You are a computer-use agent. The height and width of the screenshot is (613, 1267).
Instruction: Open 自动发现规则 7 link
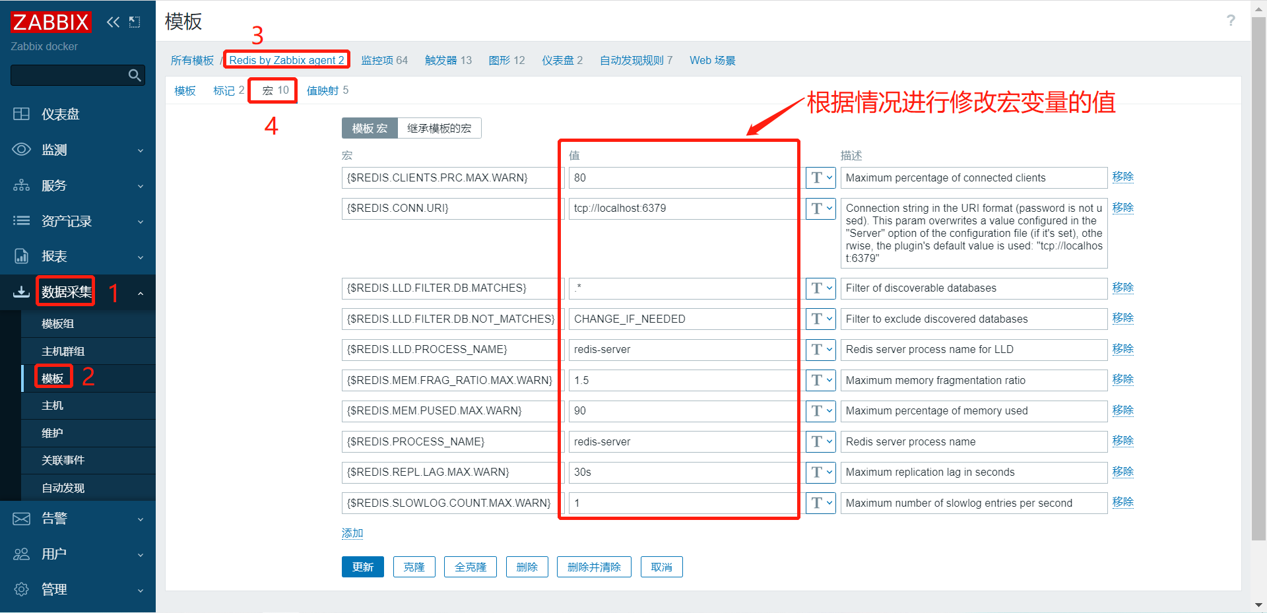coord(636,60)
